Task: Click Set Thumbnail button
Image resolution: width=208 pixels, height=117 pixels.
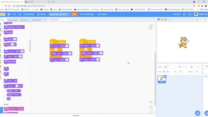Action: [102, 14]
